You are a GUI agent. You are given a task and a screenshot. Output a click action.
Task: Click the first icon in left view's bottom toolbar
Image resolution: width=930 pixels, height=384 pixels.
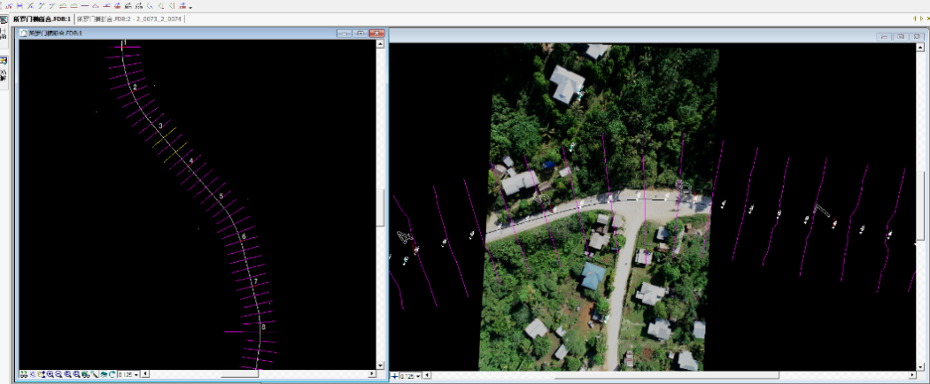click(23, 374)
